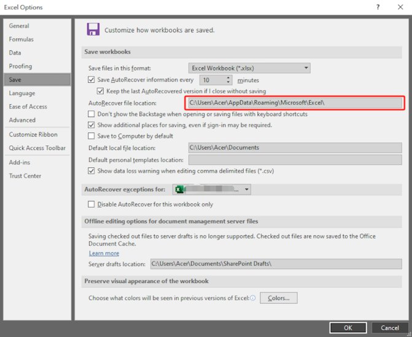Click the 'Save workbooks' section heading
This screenshot has height=337, width=412.
coord(107,51)
